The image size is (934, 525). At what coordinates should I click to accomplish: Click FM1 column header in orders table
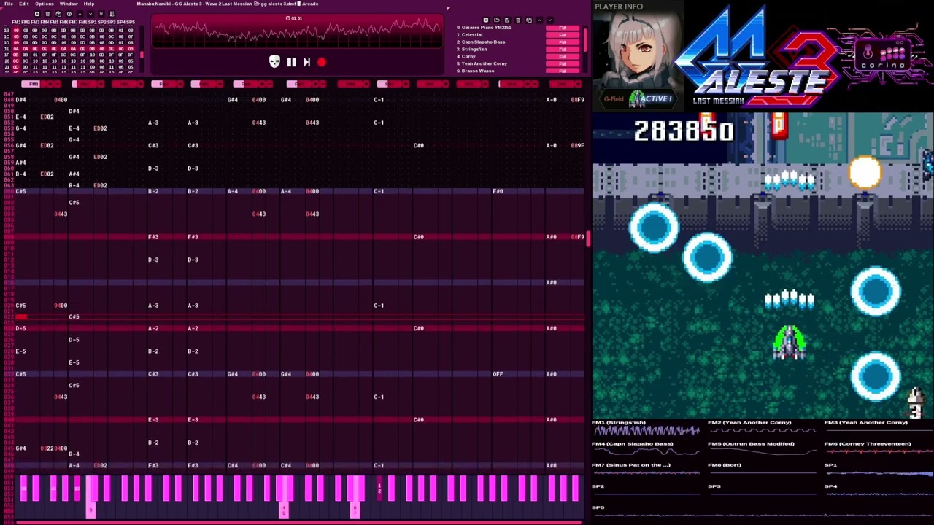16,22
